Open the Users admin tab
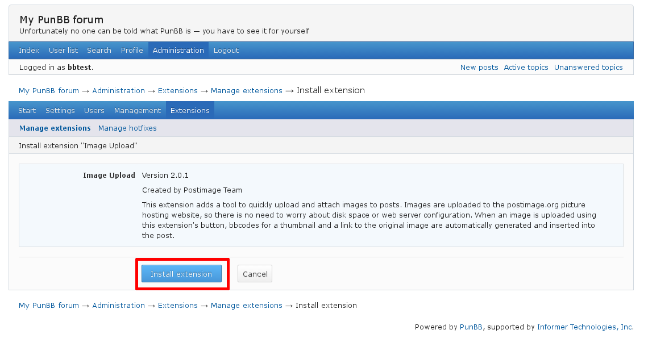648x338 pixels. pos(94,110)
